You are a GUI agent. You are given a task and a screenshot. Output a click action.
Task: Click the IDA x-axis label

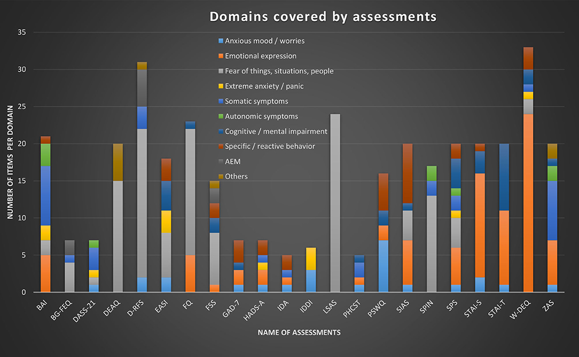point(283,306)
